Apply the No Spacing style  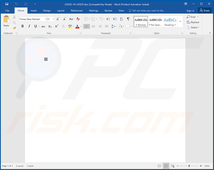click(155, 22)
